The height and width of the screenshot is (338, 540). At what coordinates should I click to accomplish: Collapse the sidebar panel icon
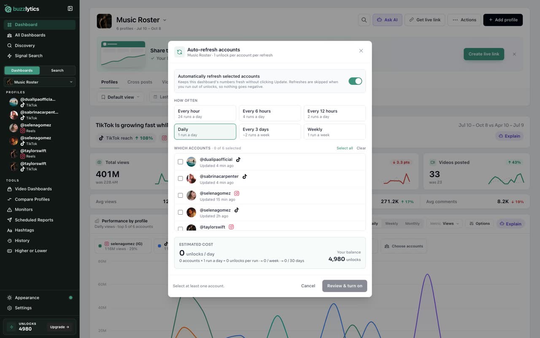[70, 8]
